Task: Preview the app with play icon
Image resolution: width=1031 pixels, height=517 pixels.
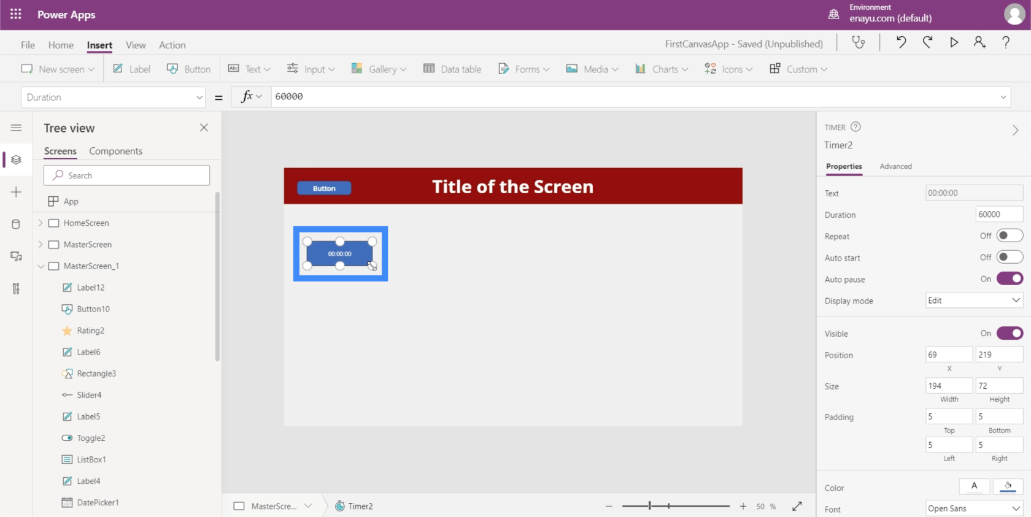Action: [x=954, y=42]
